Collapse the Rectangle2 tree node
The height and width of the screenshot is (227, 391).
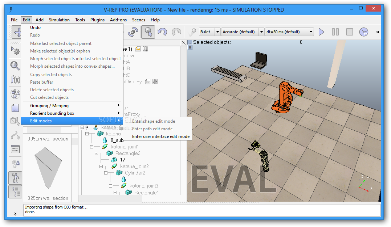pyautogui.click(x=97, y=154)
